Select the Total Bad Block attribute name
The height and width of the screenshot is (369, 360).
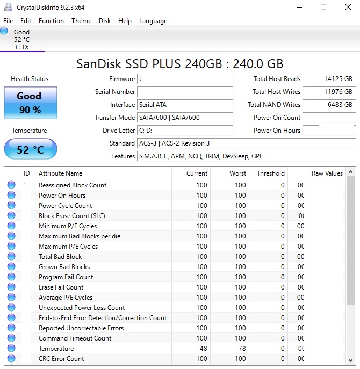[60, 257]
